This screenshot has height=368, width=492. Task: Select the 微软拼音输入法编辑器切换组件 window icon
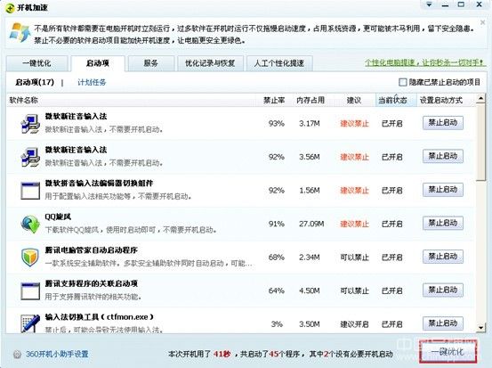click(30, 191)
